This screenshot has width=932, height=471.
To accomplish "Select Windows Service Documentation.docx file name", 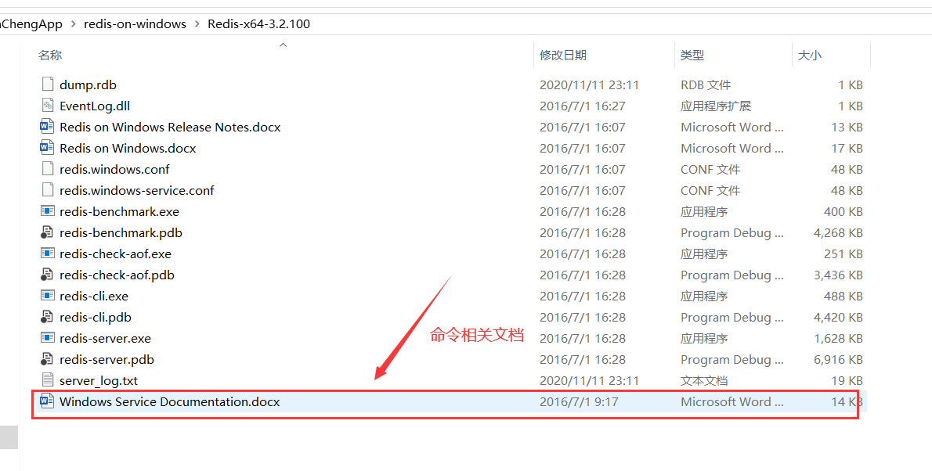I will [x=169, y=401].
